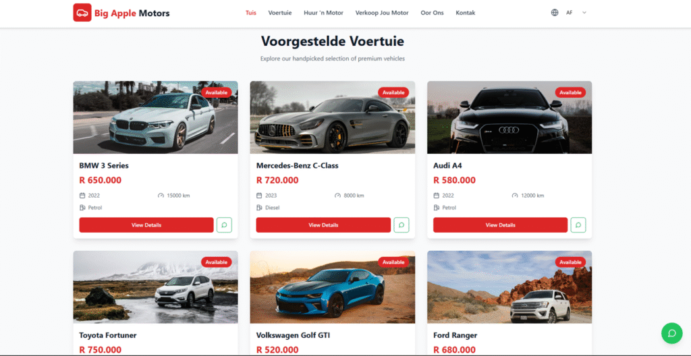The width and height of the screenshot is (691, 356).
Task: View Details of the BMW 3 Series
Action: 146,225
